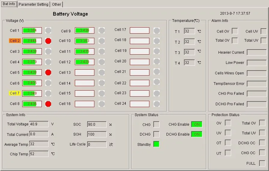Click the Life Cycle field
Screen dimensions: 269x171
(x=97, y=145)
